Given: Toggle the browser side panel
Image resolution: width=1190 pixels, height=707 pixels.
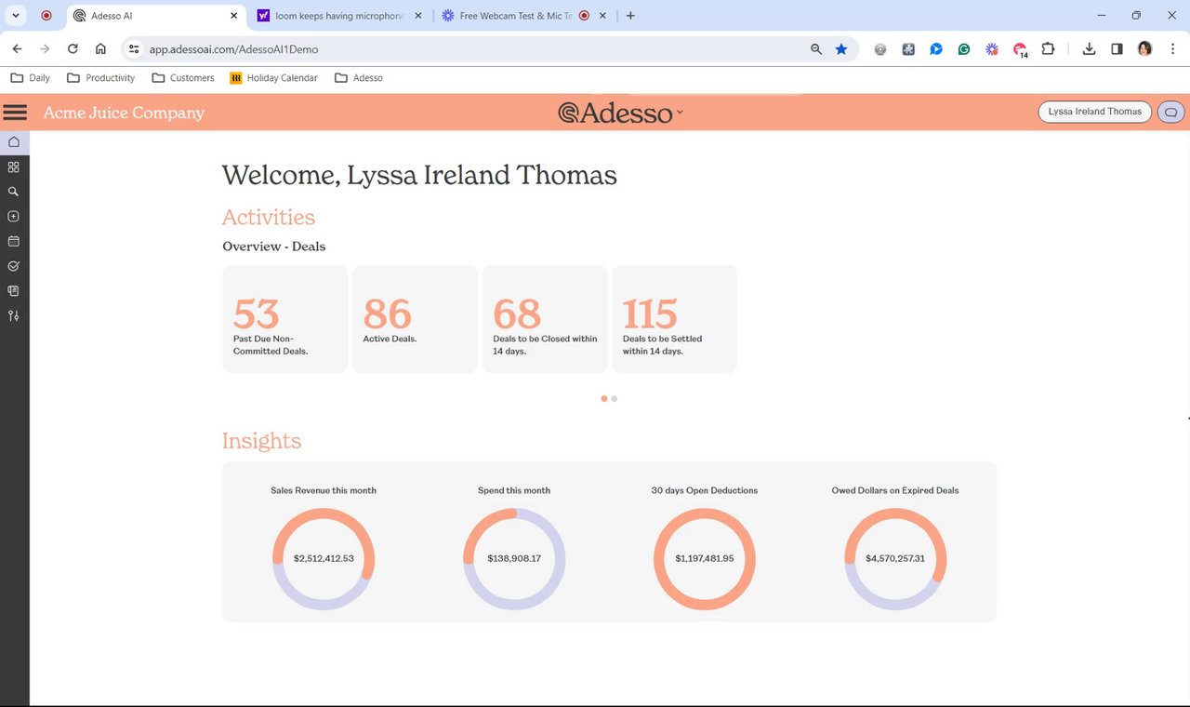Looking at the screenshot, I should click(1117, 48).
